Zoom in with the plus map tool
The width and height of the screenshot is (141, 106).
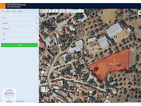(x=41, y=11)
